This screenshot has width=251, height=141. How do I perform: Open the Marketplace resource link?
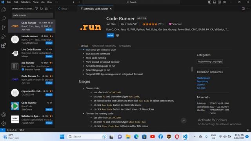(x=203, y=78)
